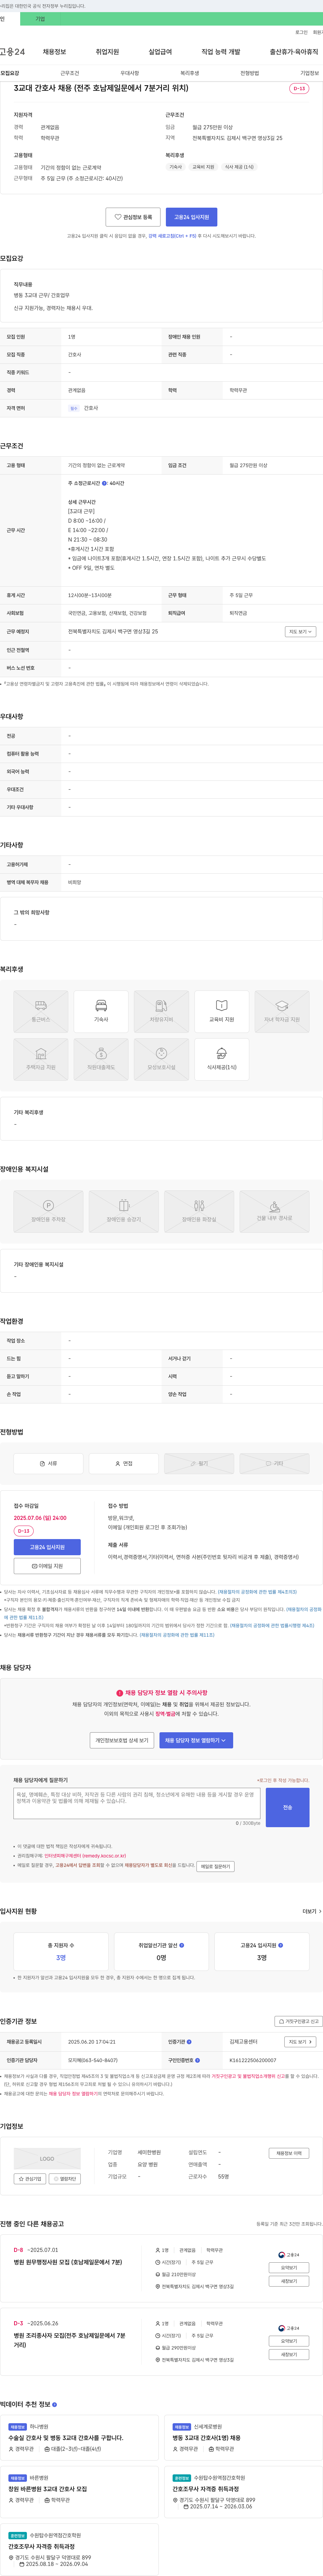Jump to the 복리후생 section tab
The image size is (323, 2576).
[190, 73]
